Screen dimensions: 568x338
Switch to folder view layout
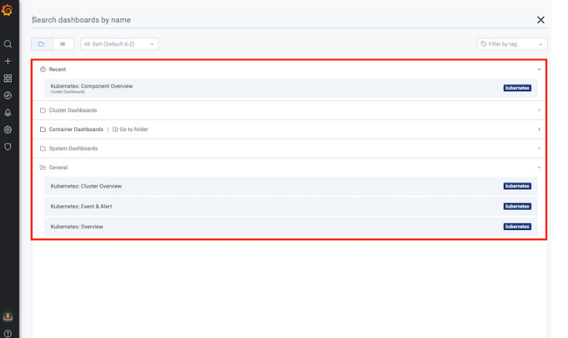[x=42, y=44]
